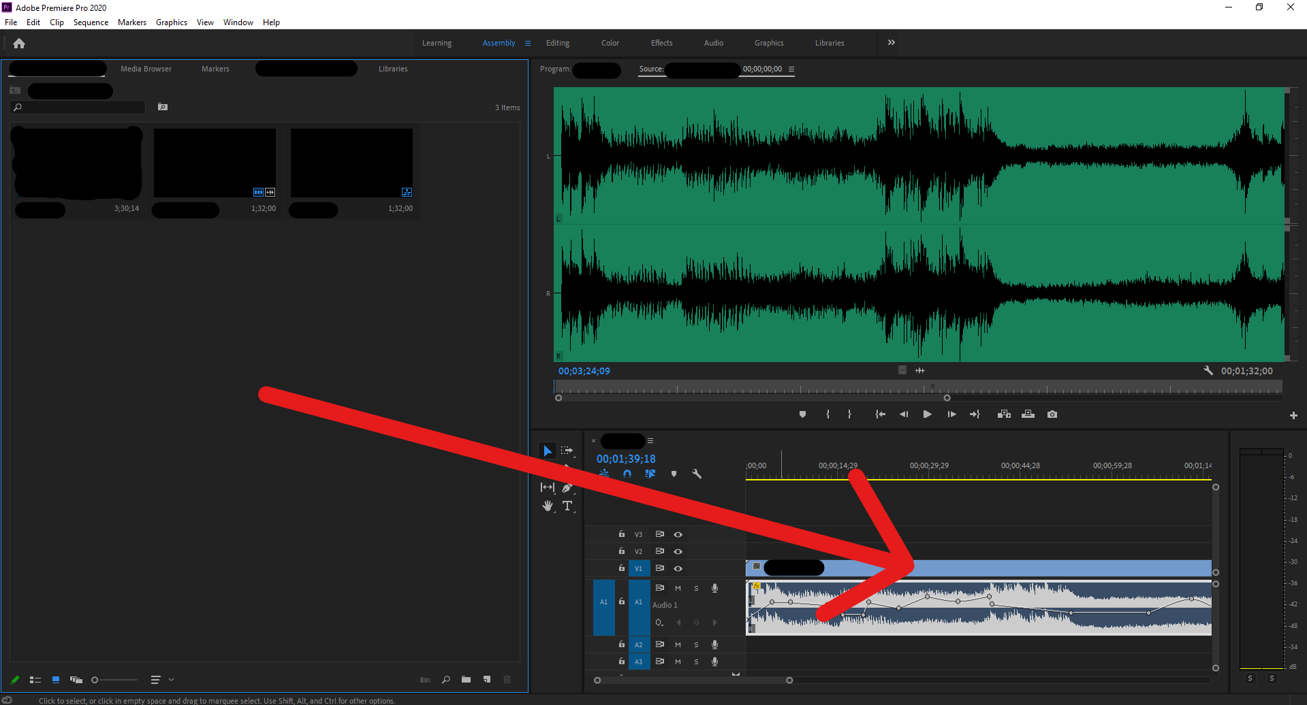1307x705 pixels.
Task: Toggle Snap in the timeline
Action: point(627,474)
